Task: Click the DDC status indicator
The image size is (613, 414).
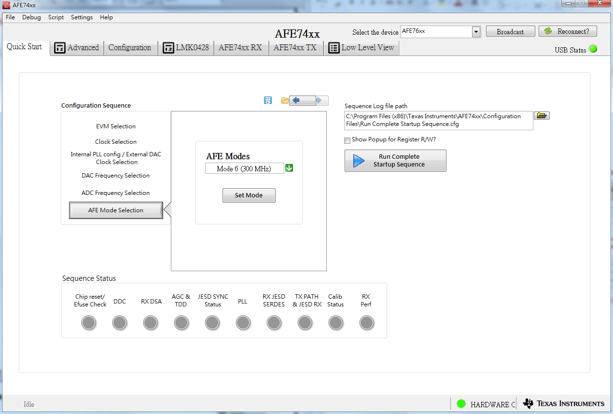Action: pyautogui.click(x=119, y=323)
